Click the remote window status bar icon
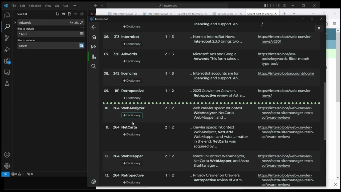341x192 pixels. pos(5,174)
